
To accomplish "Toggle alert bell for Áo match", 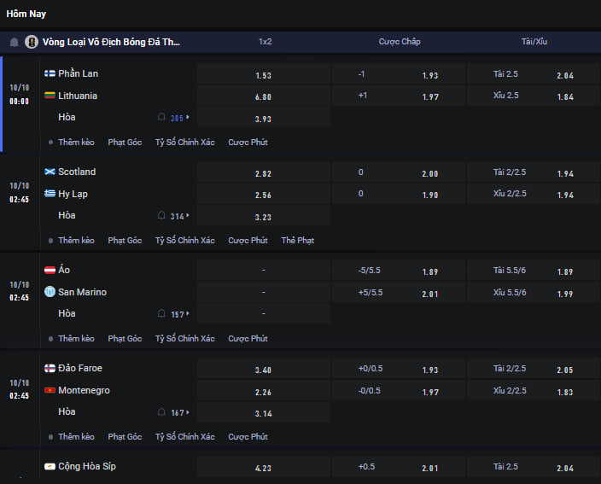I will tap(161, 314).
